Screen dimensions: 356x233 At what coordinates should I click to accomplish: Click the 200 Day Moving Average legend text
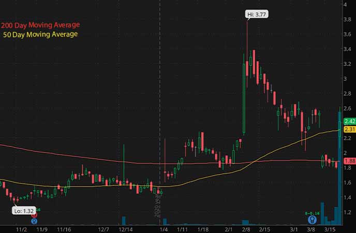(x=40, y=25)
